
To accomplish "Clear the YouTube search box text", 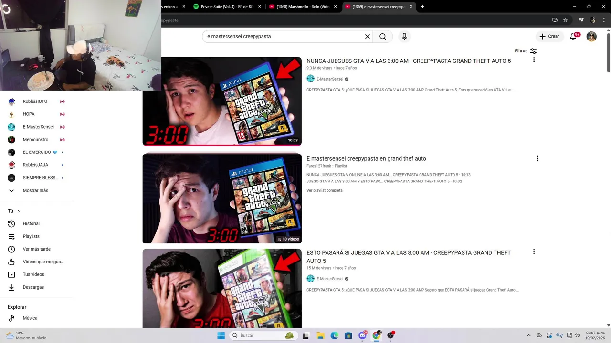I will tap(368, 37).
